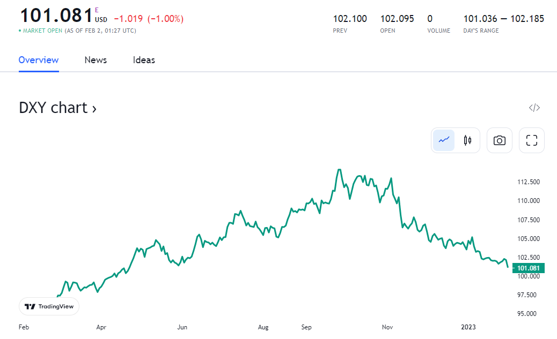Select the Overview tab
The height and width of the screenshot is (339, 557).
click(39, 60)
